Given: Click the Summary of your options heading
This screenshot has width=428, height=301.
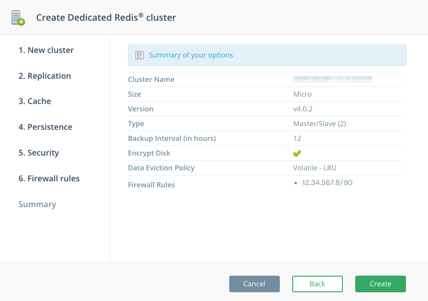Looking at the screenshot, I should point(191,55).
